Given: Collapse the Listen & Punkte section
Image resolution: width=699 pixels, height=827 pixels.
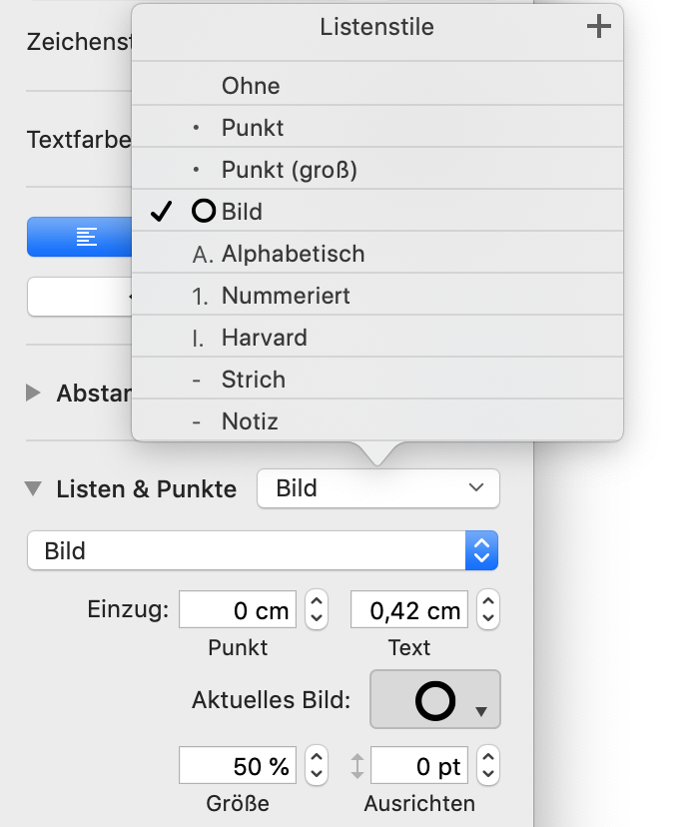Looking at the screenshot, I should click(34, 489).
